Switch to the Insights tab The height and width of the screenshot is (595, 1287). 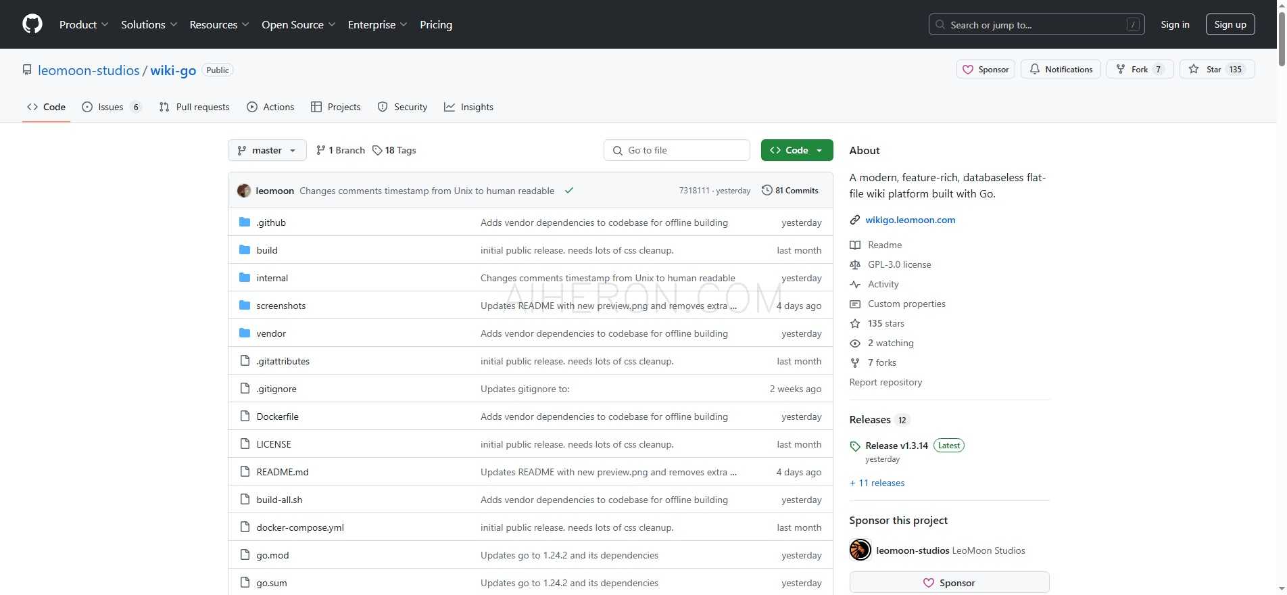468,107
